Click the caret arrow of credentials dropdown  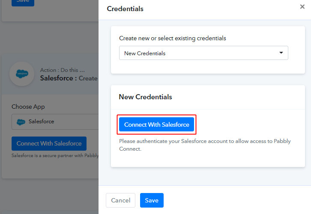[281, 53]
